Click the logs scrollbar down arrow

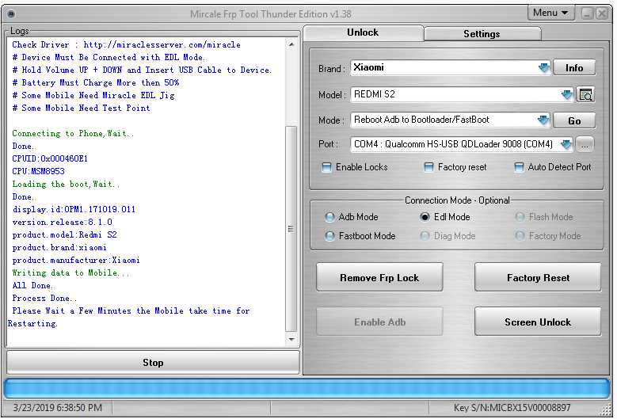[x=291, y=339]
